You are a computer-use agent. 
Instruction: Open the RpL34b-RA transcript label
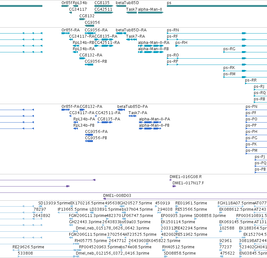(x=83, y=49)
